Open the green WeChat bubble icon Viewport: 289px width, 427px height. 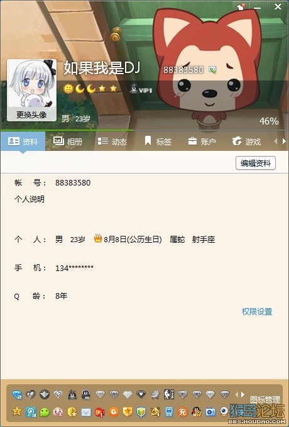pyautogui.click(x=45, y=412)
